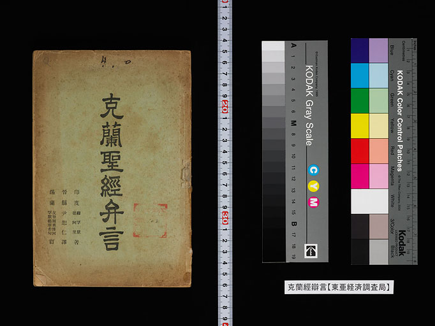Viewport: 435px width, 326px height.
Task: Click the "KODAK Gray Scale" heading text
Action: [x=310, y=105]
